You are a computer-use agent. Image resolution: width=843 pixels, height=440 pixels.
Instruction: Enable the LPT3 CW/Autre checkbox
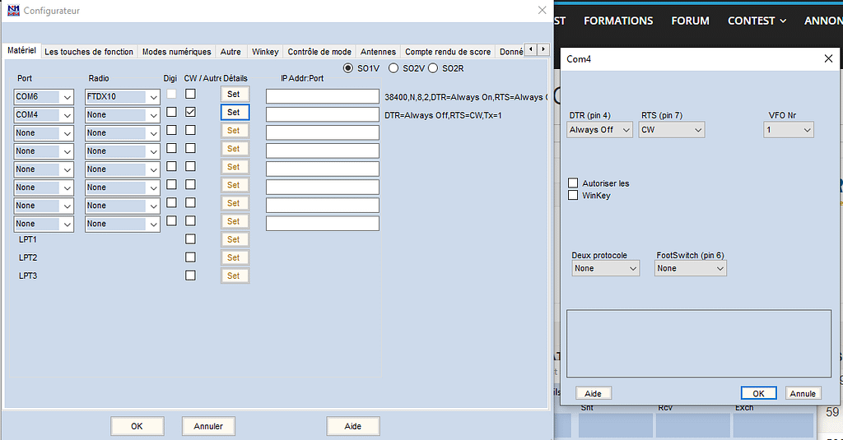click(x=190, y=275)
